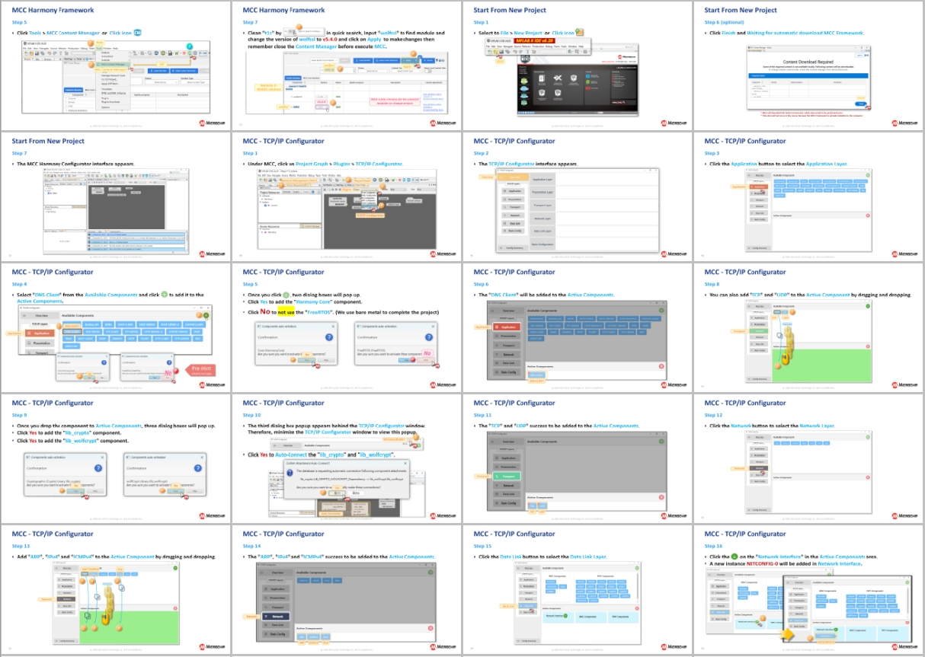Open the TCP/IP Configurator Step 10 slide
Image resolution: width=925 pixels, height=657 pixels.
(347, 458)
